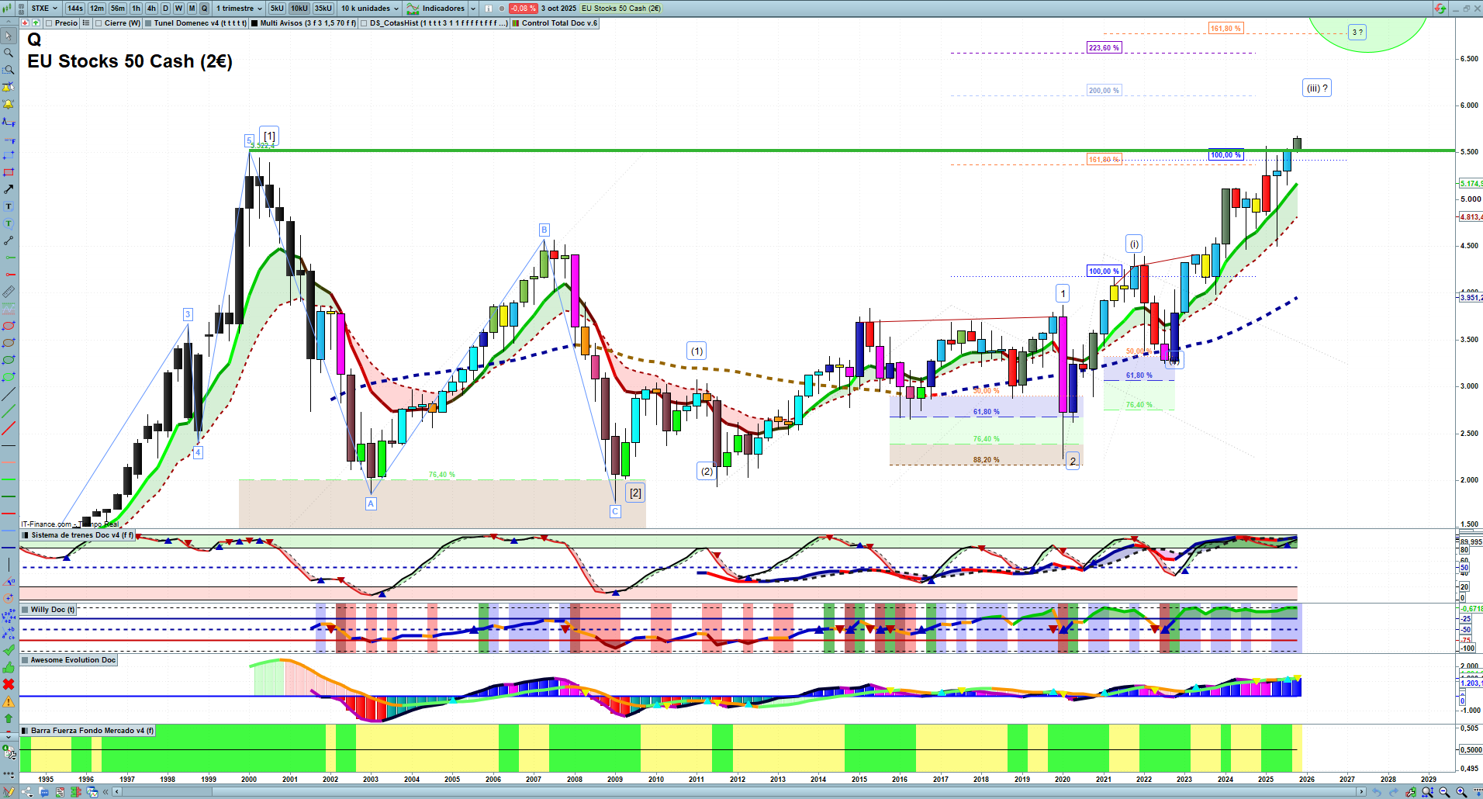This screenshot has height=799, width=1483.
Task: Select the yellow warning triangle marker
Action: click(x=9, y=701)
